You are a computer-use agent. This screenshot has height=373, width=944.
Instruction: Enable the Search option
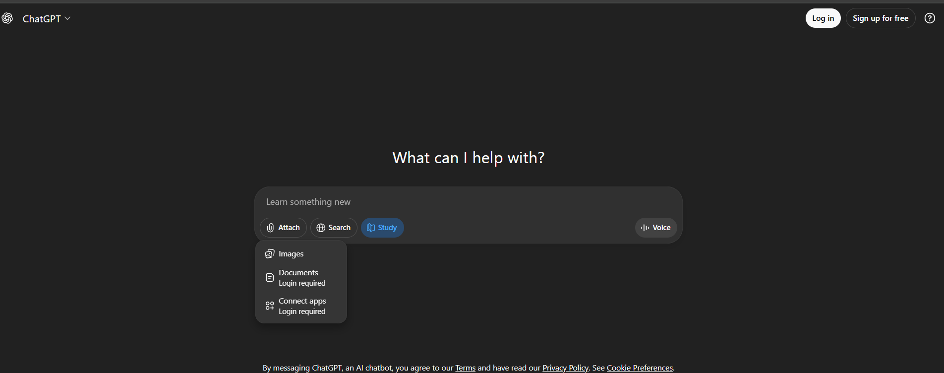pos(334,228)
